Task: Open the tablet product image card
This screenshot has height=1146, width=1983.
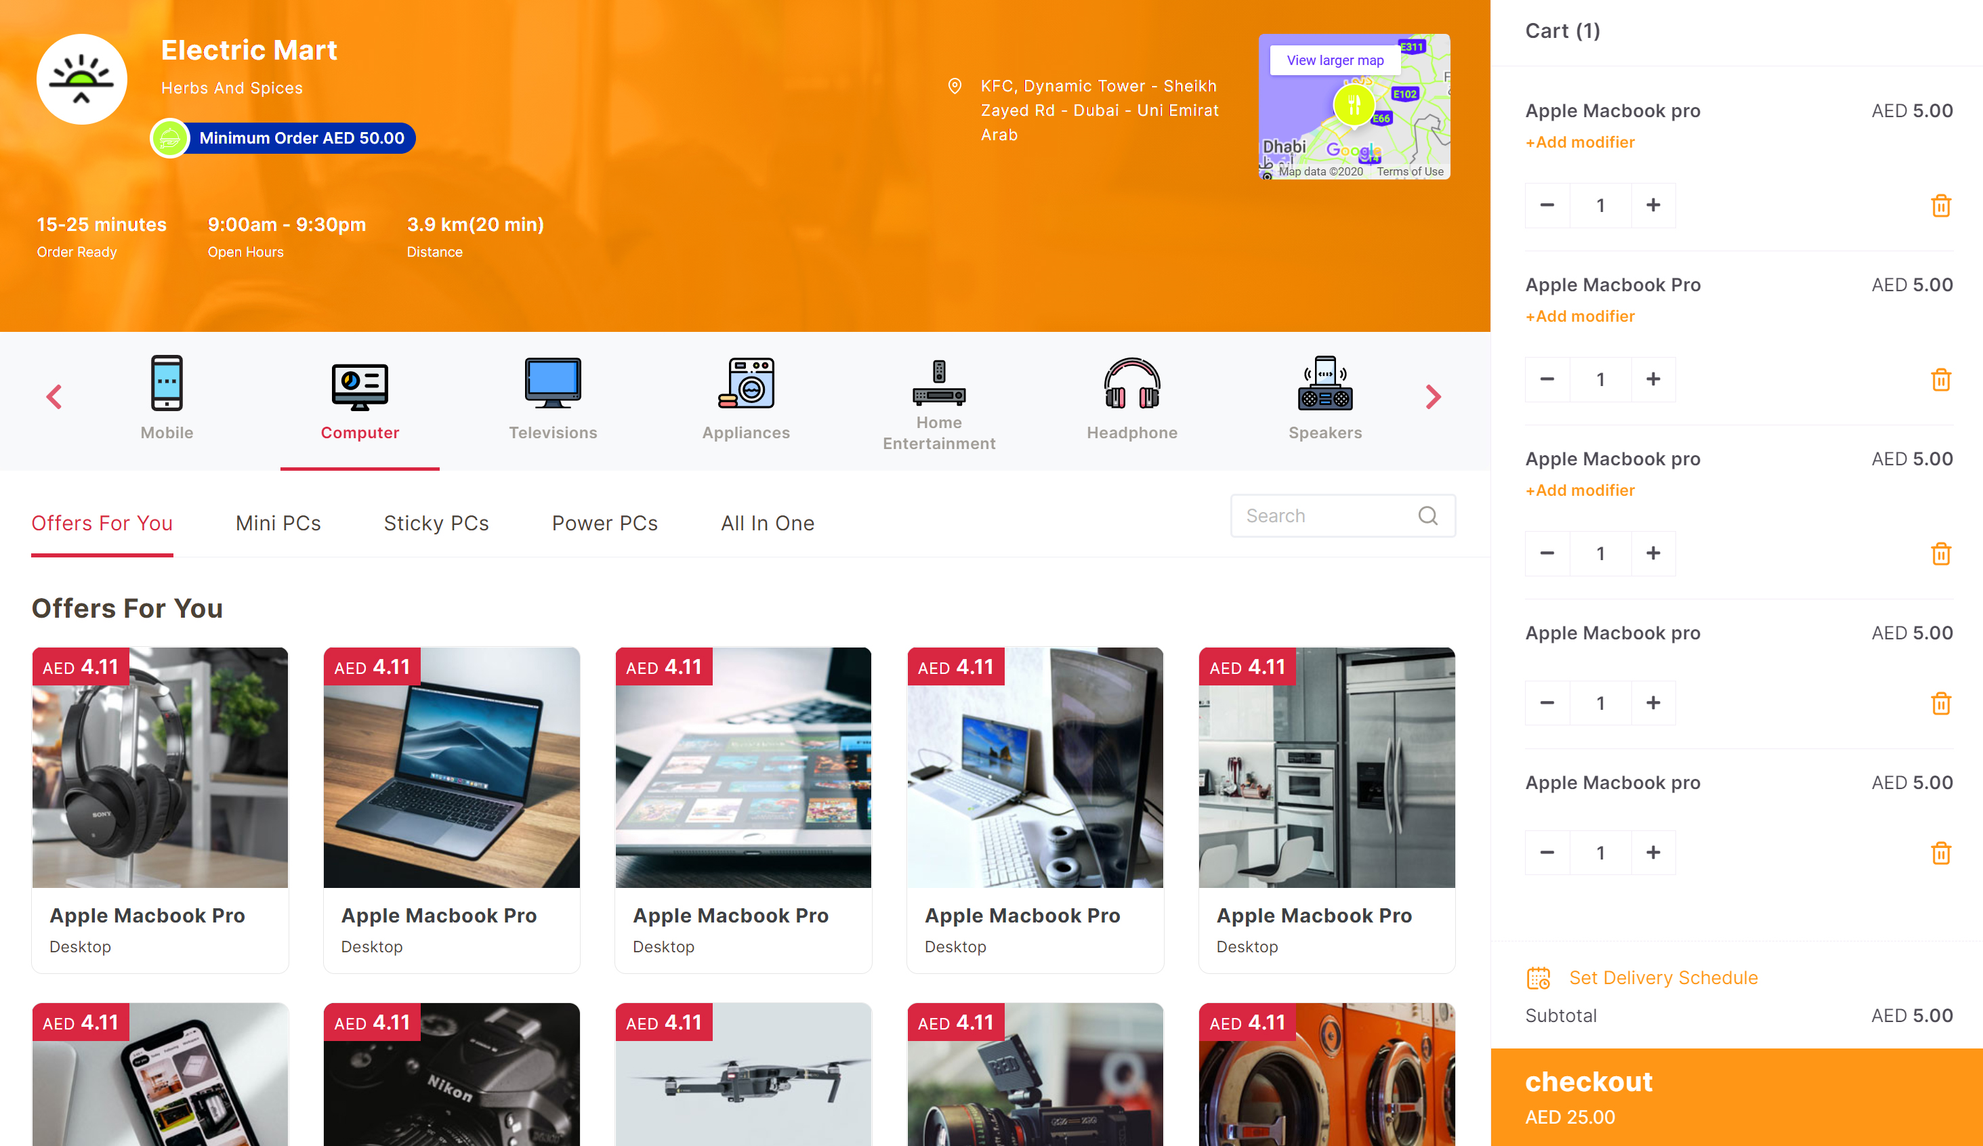Action: [743, 767]
